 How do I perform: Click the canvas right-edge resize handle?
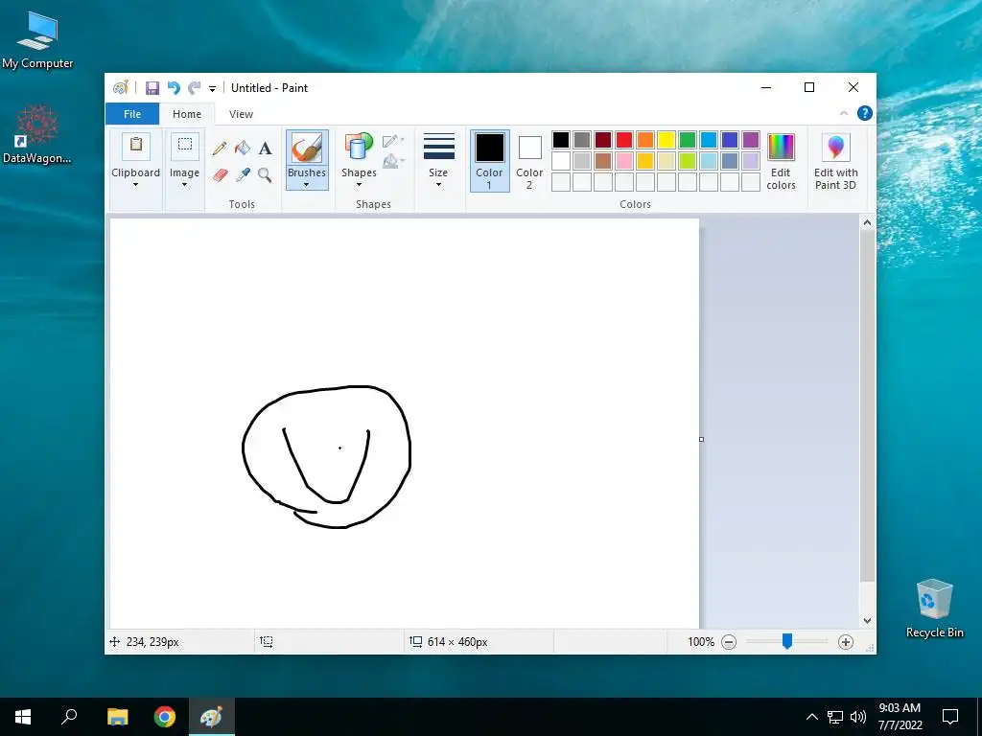coord(701,439)
